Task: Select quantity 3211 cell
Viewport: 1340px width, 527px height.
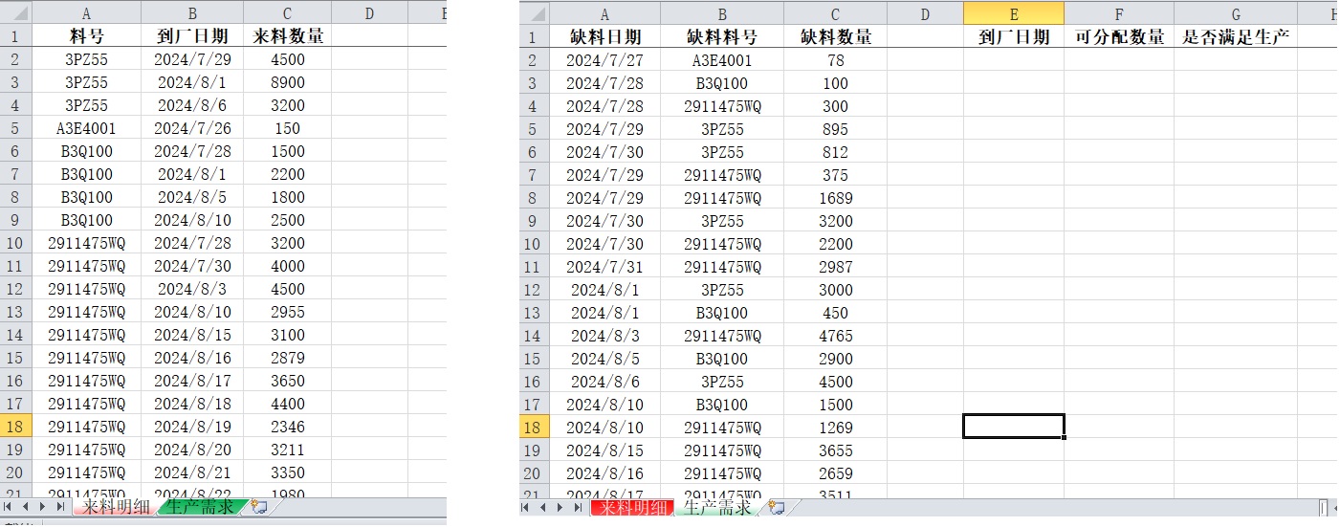Action: [x=288, y=449]
